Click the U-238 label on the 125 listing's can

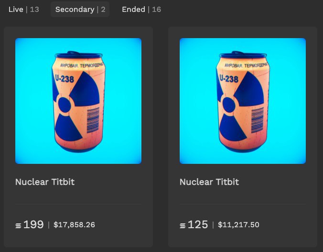pos(229,79)
